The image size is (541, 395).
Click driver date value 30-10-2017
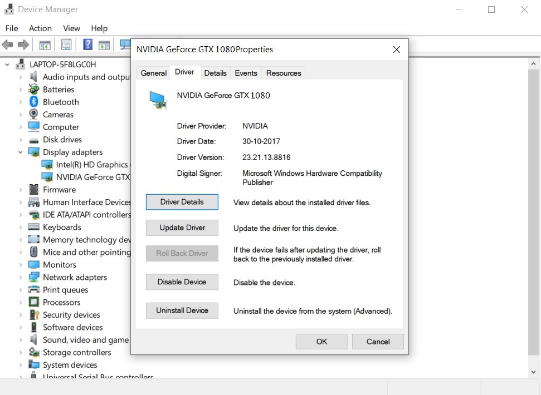[261, 141]
